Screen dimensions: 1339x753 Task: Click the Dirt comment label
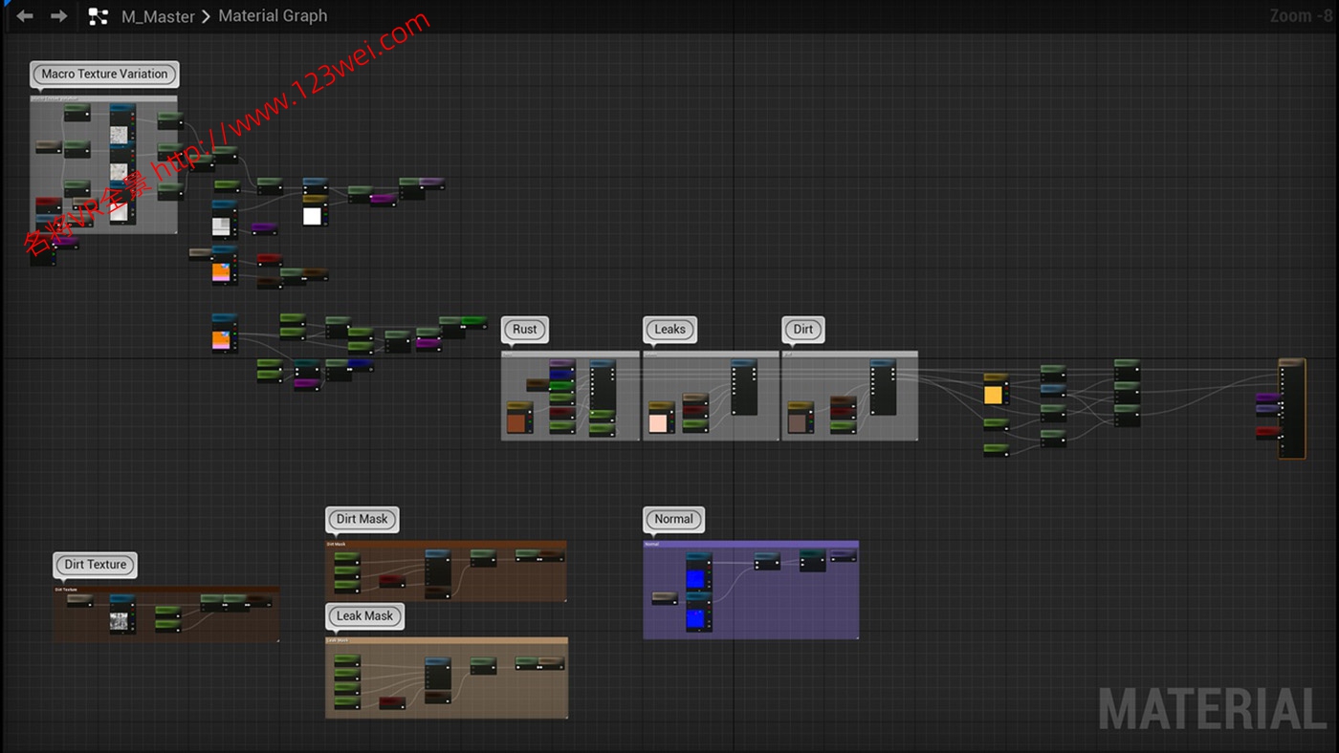click(802, 329)
